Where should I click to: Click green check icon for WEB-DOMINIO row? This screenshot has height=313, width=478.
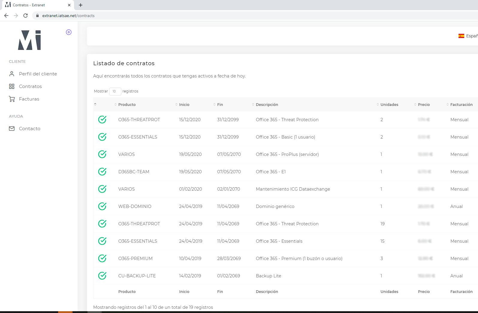coord(102,206)
